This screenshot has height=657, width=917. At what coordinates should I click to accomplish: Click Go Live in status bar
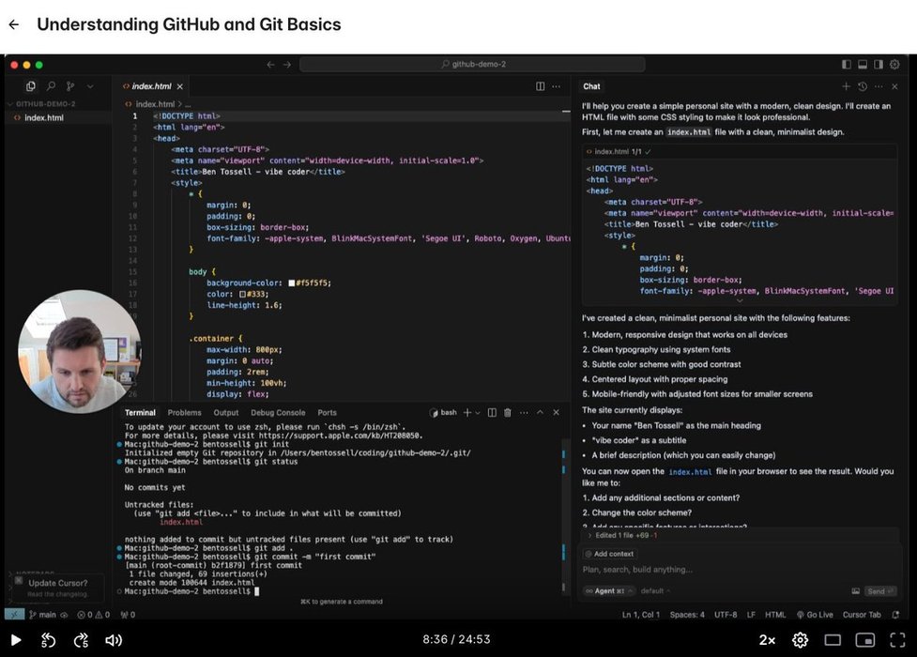click(x=815, y=615)
